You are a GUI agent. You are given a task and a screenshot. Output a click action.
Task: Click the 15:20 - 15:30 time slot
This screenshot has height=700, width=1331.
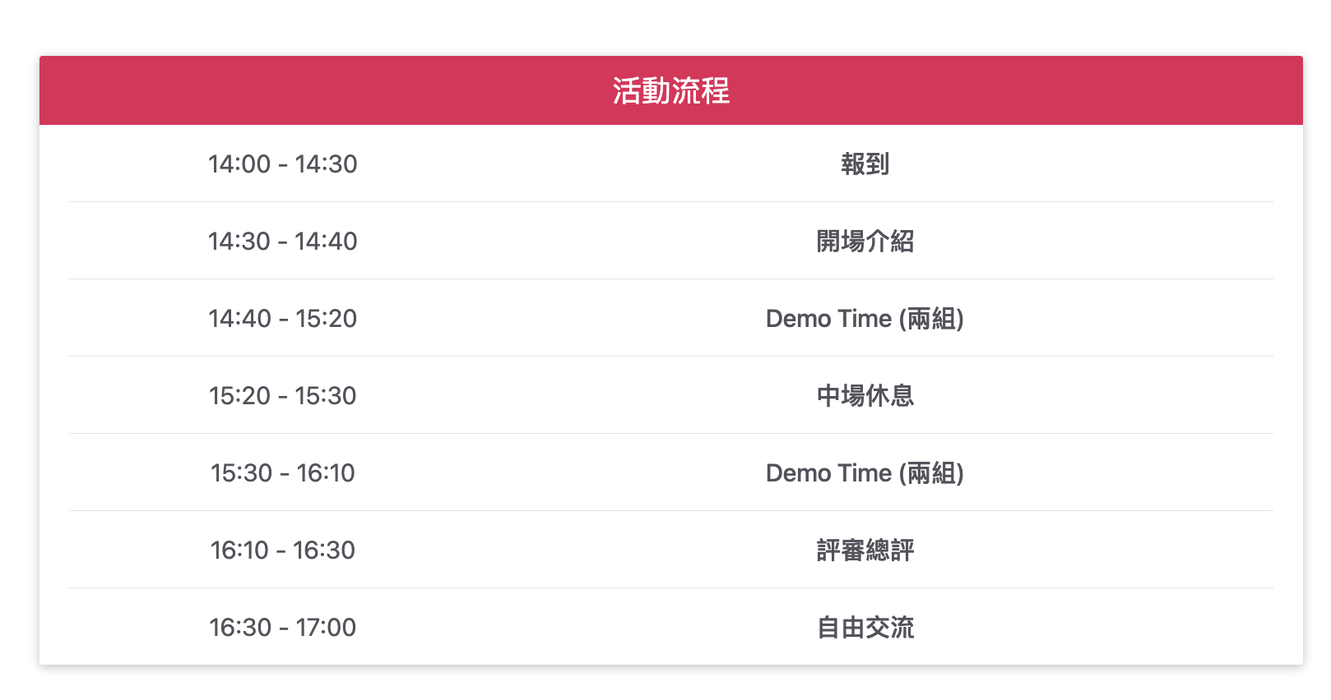pyautogui.click(x=282, y=396)
